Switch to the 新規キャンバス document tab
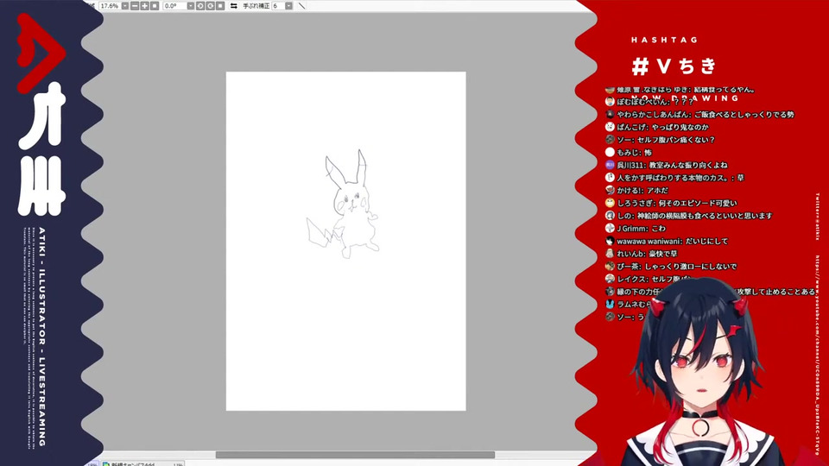Image resolution: width=829 pixels, height=466 pixels. (142, 463)
